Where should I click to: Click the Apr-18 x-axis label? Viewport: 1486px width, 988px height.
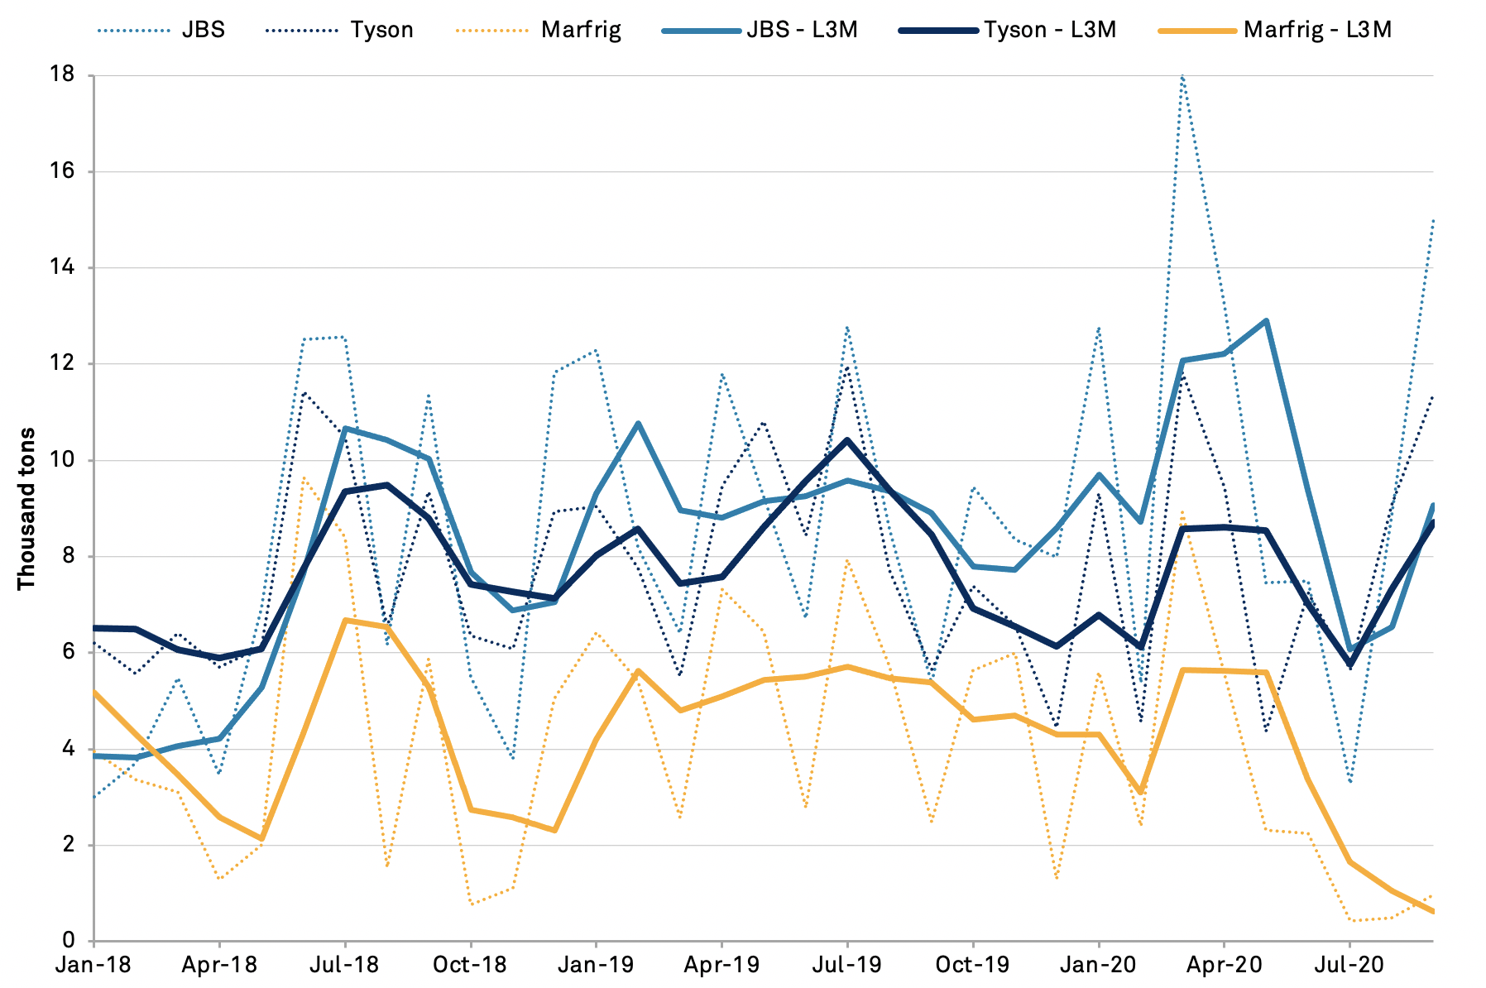(x=219, y=965)
